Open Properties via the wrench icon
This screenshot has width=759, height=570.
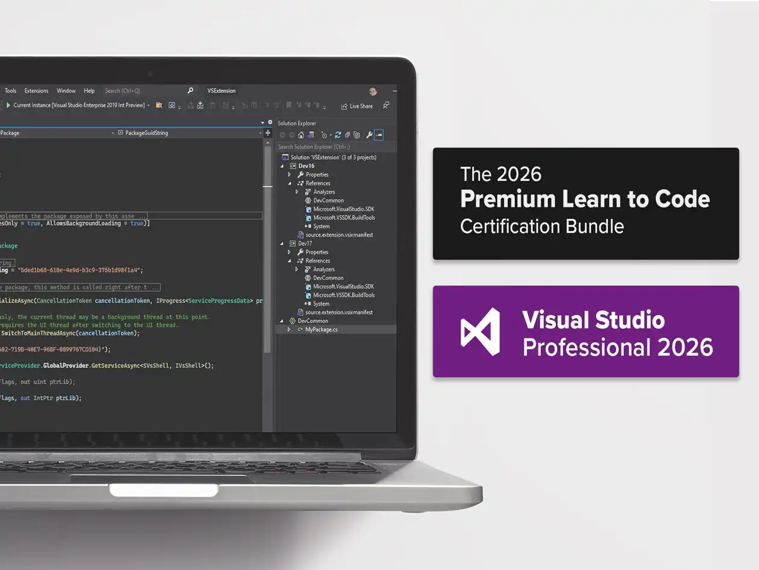pos(370,135)
